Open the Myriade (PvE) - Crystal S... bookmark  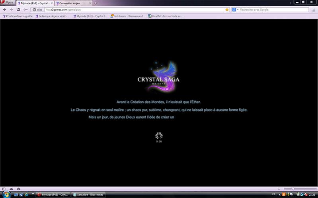(90, 16)
